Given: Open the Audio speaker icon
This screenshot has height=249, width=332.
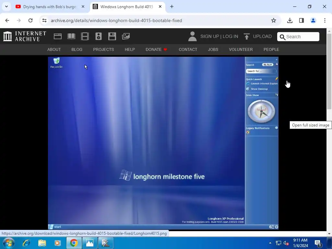Looking at the screenshot, I should (99, 36).
